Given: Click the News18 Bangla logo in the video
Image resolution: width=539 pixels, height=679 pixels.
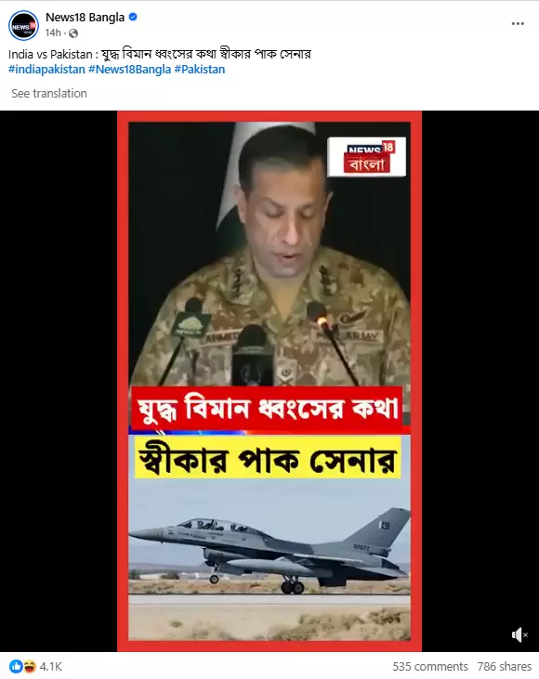Looking at the screenshot, I should pos(366,157).
